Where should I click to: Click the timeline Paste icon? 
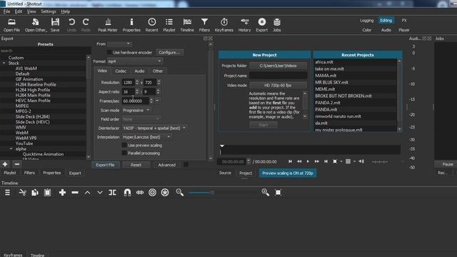click(48, 192)
